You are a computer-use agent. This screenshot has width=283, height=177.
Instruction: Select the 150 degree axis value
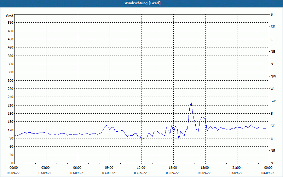pyautogui.click(x=11, y=122)
